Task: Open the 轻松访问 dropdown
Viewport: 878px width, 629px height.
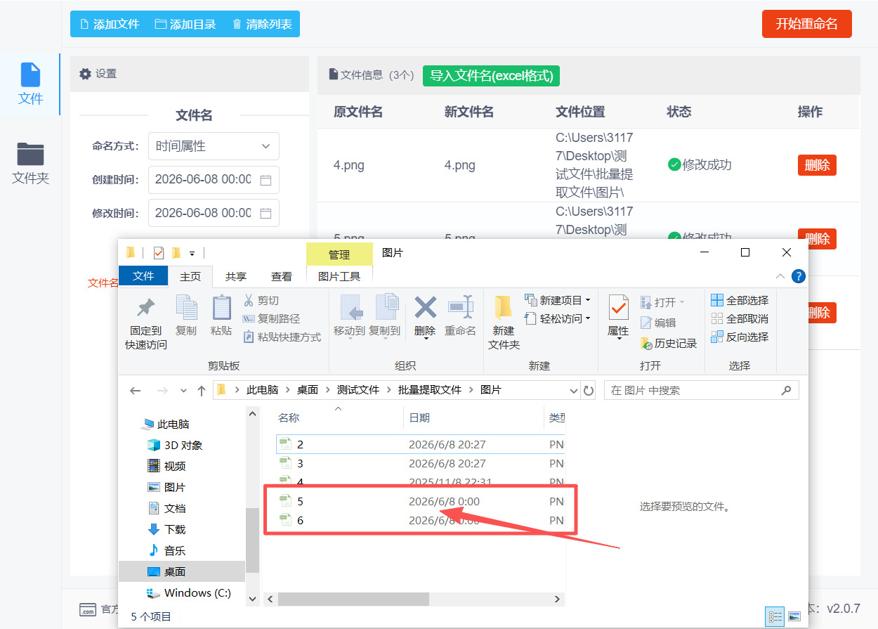Action: point(558,318)
